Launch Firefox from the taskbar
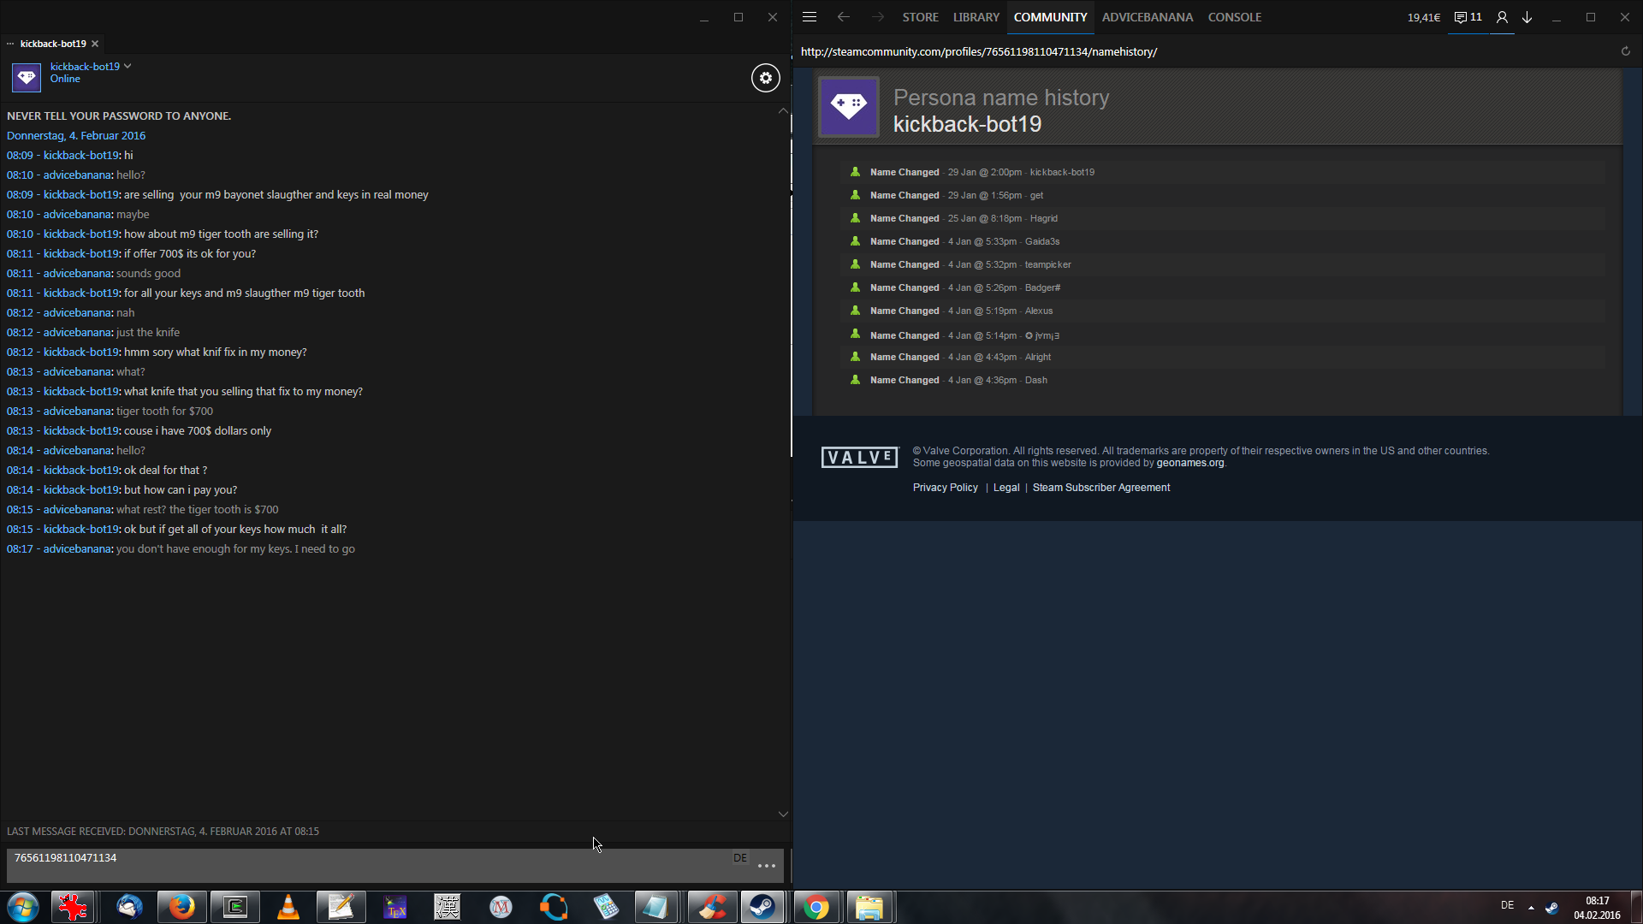The height and width of the screenshot is (924, 1643). point(181,907)
